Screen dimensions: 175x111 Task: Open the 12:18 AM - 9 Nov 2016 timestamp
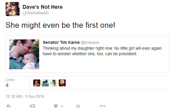pyautogui.click(x=25, y=96)
